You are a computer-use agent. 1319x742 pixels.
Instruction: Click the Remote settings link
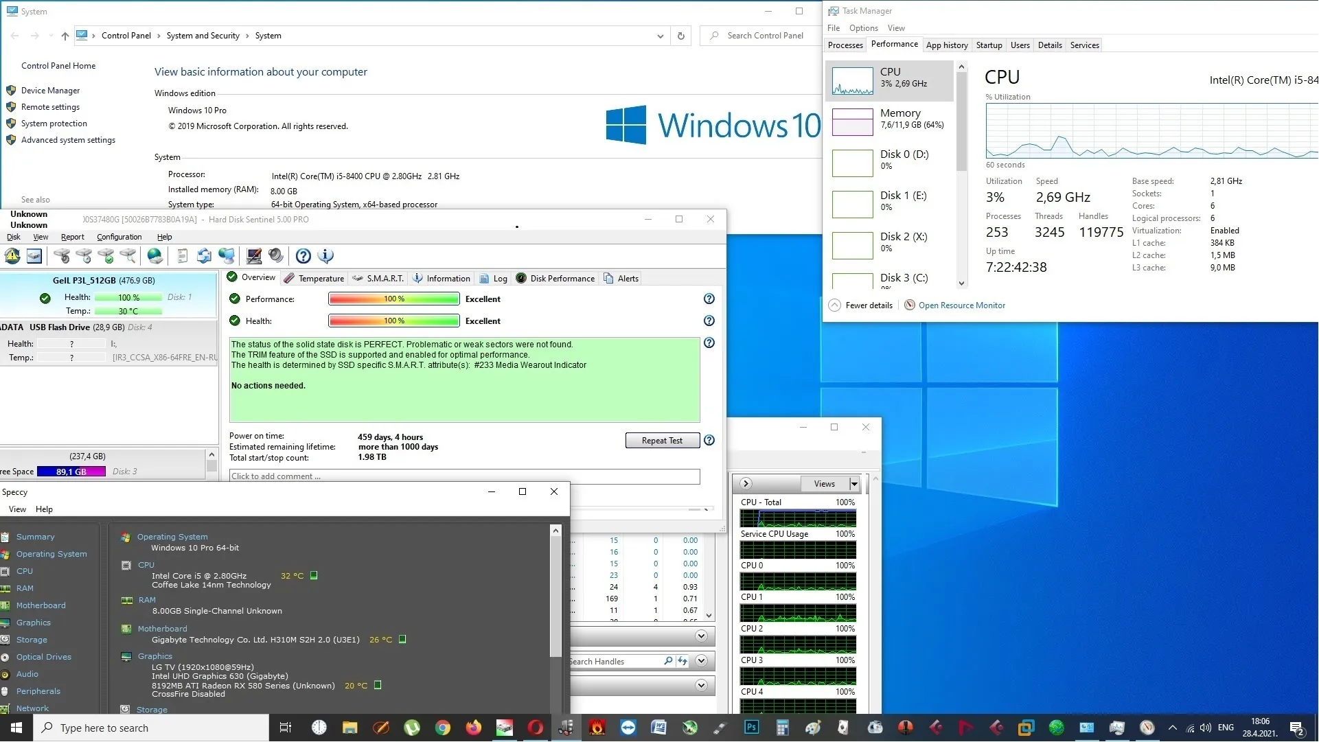50,107
